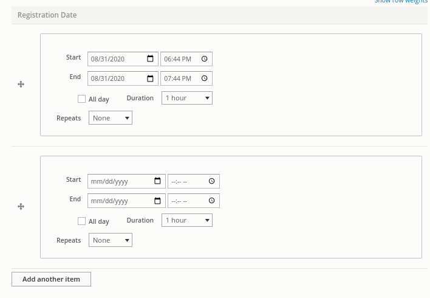Open calendar picker for empty second End date
Screen dimensions: 430x298
click(157, 201)
